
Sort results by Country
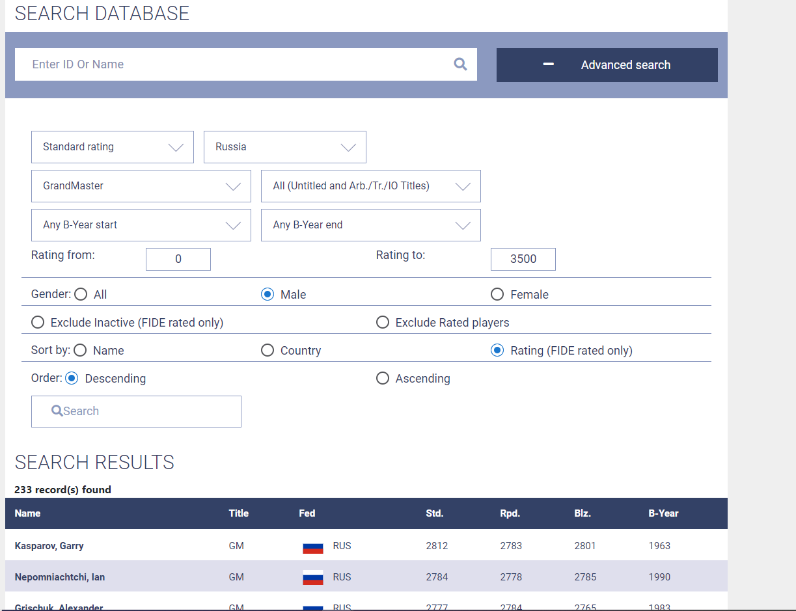(x=268, y=351)
